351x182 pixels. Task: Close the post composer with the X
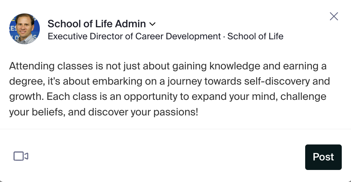(x=334, y=16)
